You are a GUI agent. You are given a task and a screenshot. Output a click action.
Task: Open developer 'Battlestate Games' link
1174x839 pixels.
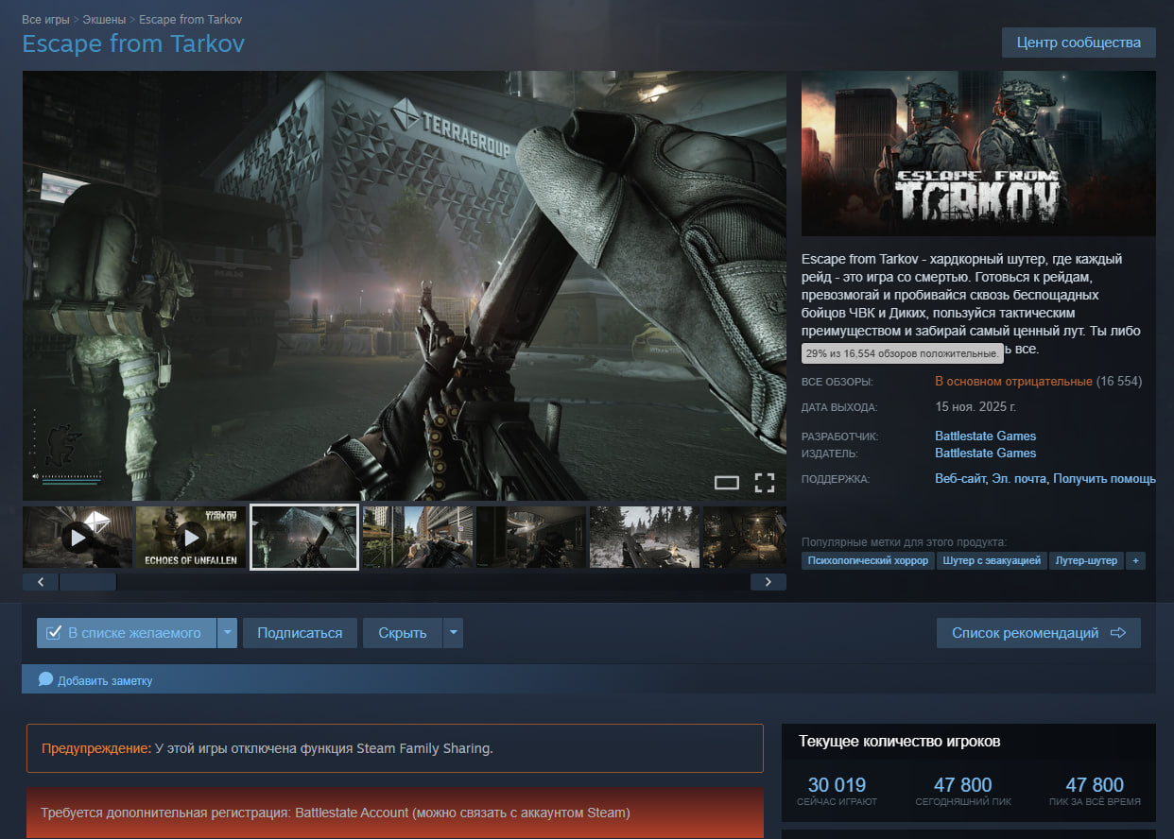tap(985, 437)
